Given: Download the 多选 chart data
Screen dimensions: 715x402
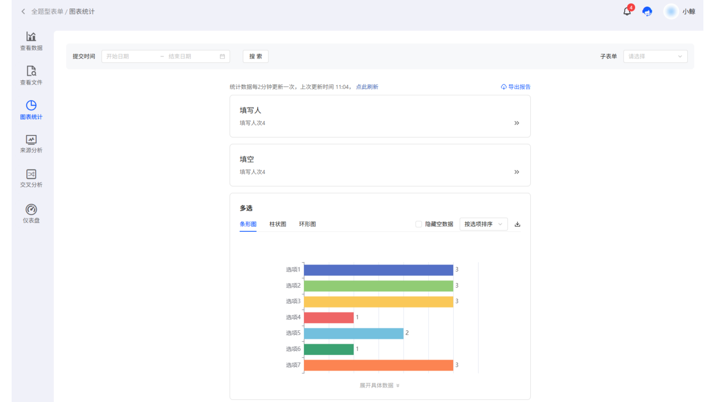Looking at the screenshot, I should pos(517,224).
